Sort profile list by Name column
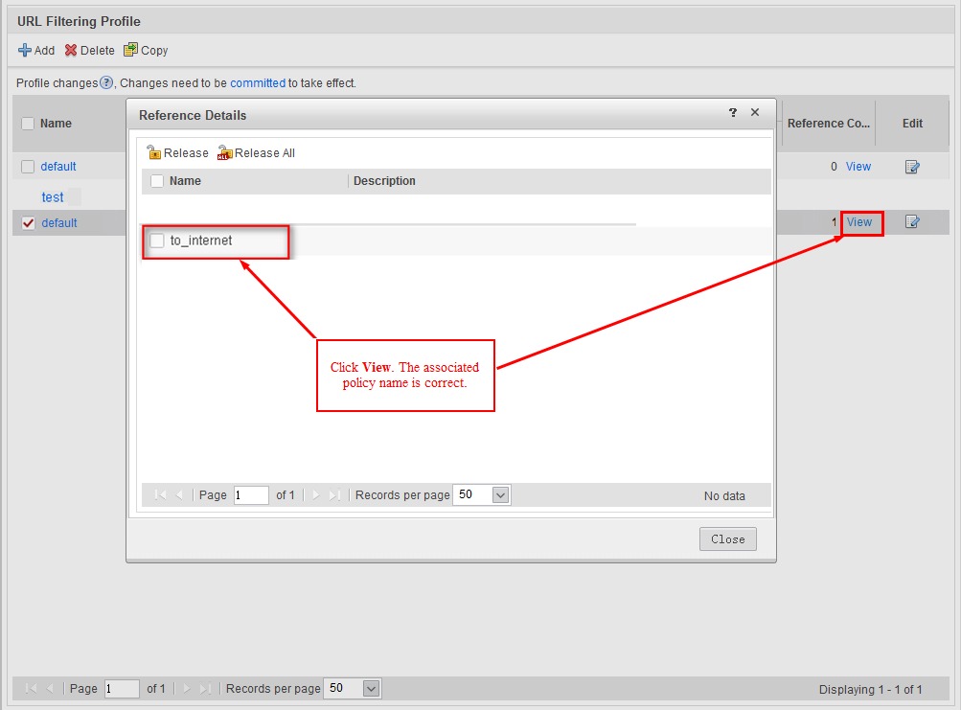 coord(56,124)
